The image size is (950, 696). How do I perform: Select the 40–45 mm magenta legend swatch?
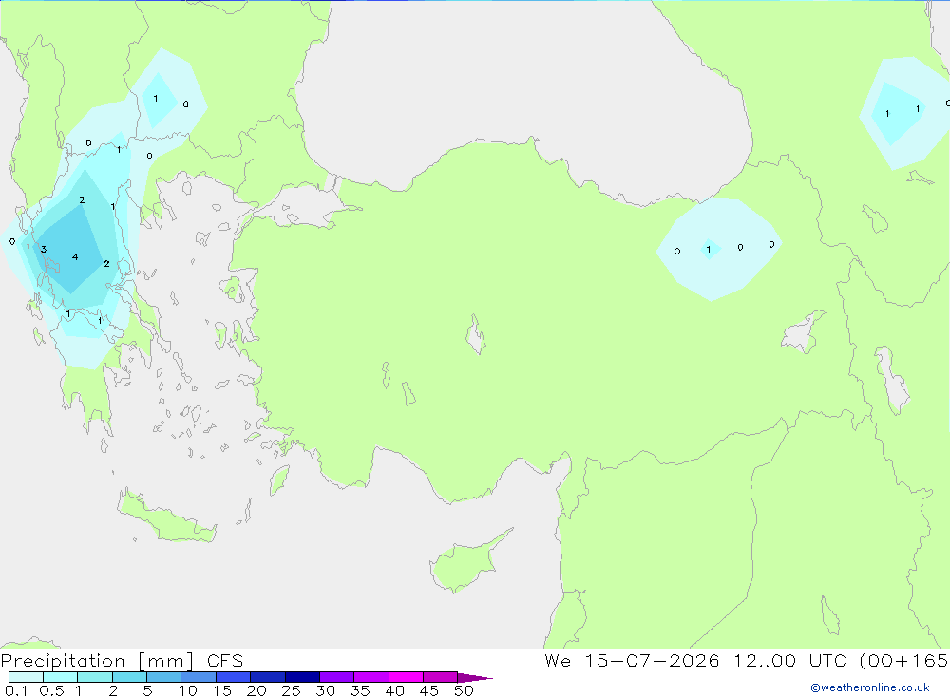coord(406,677)
